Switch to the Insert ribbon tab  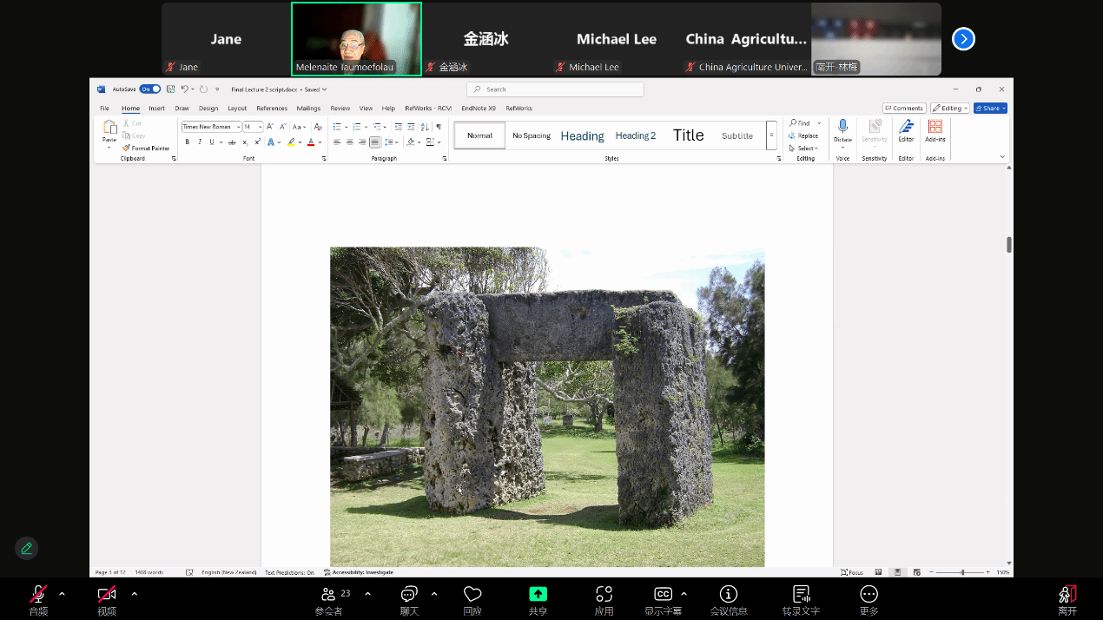(x=156, y=109)
